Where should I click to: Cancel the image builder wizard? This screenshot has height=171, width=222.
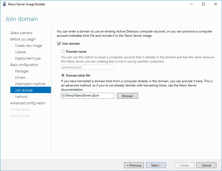(x=206, y=165)
